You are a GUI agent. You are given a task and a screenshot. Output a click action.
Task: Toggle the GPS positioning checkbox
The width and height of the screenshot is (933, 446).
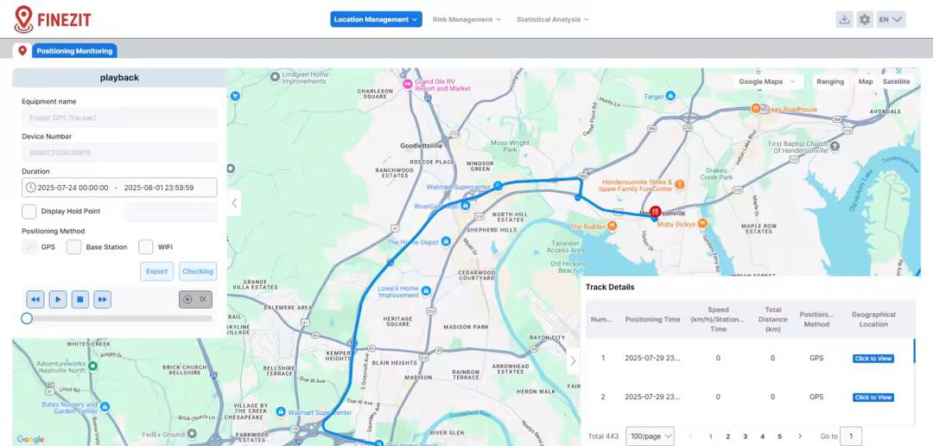pos(29,247)
